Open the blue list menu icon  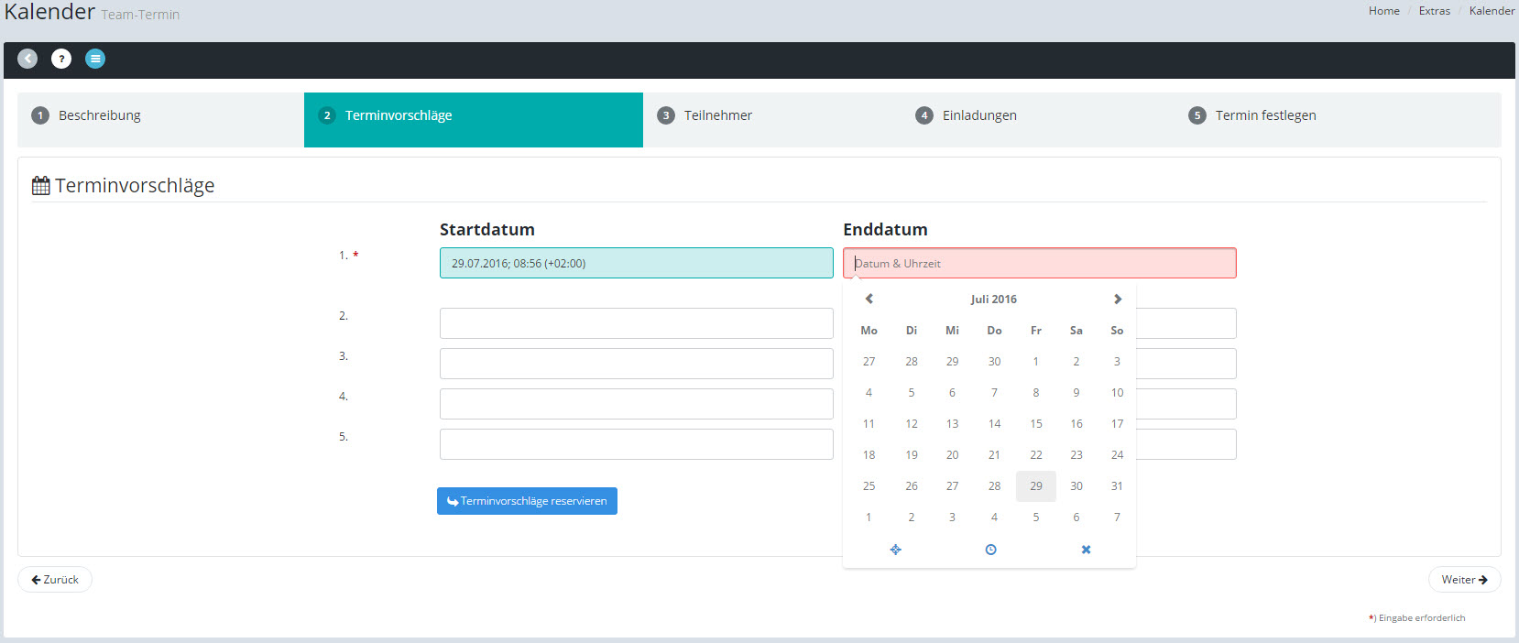pos(95,59)
